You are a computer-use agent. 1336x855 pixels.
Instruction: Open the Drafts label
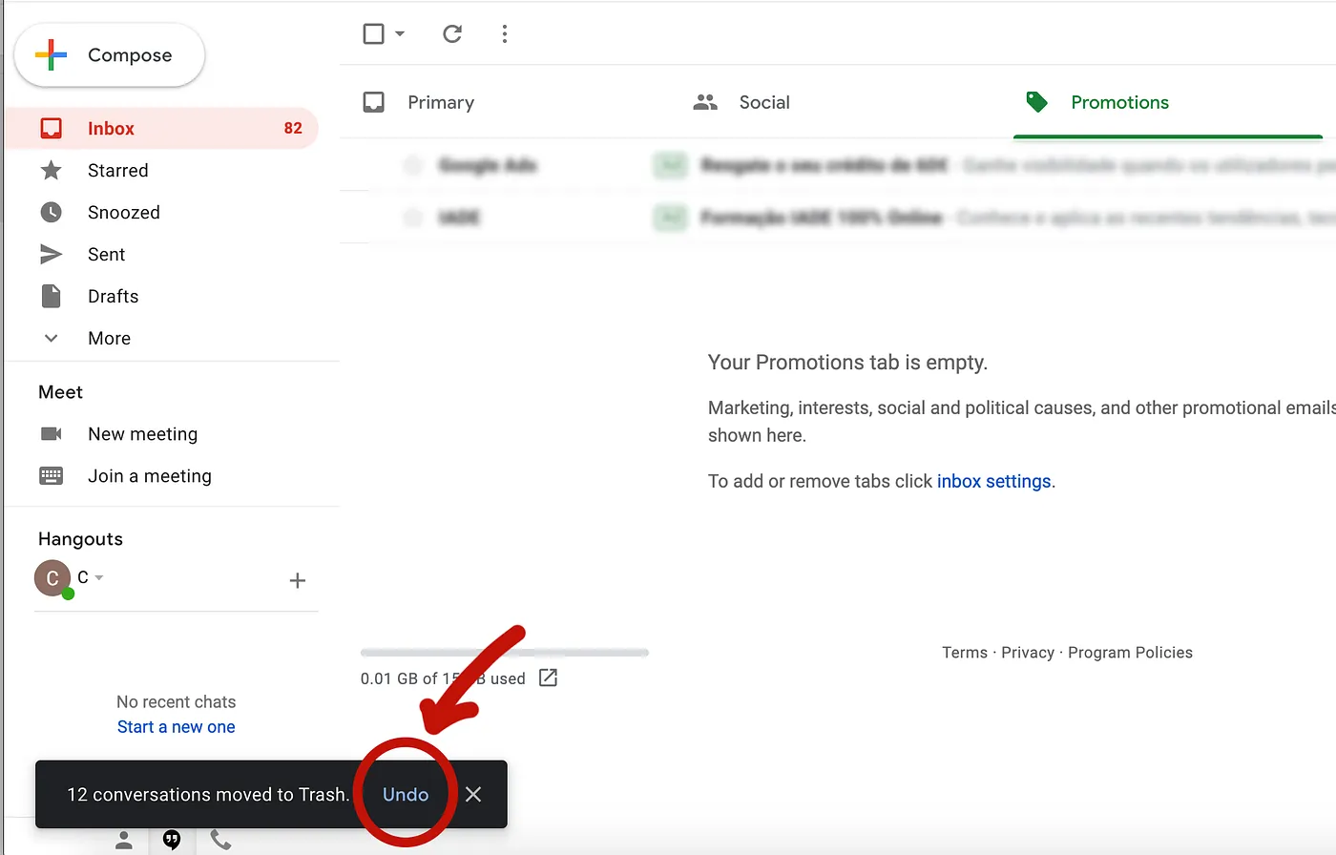[x=114, y=297]
